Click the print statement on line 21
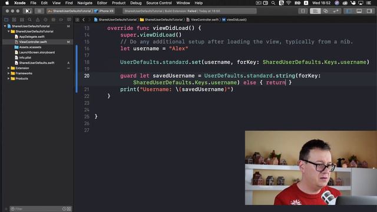 [177, 90]
